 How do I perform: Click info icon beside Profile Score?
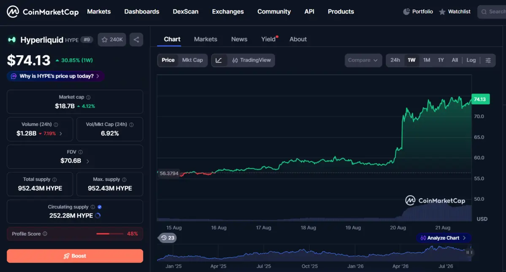[45, 234]
